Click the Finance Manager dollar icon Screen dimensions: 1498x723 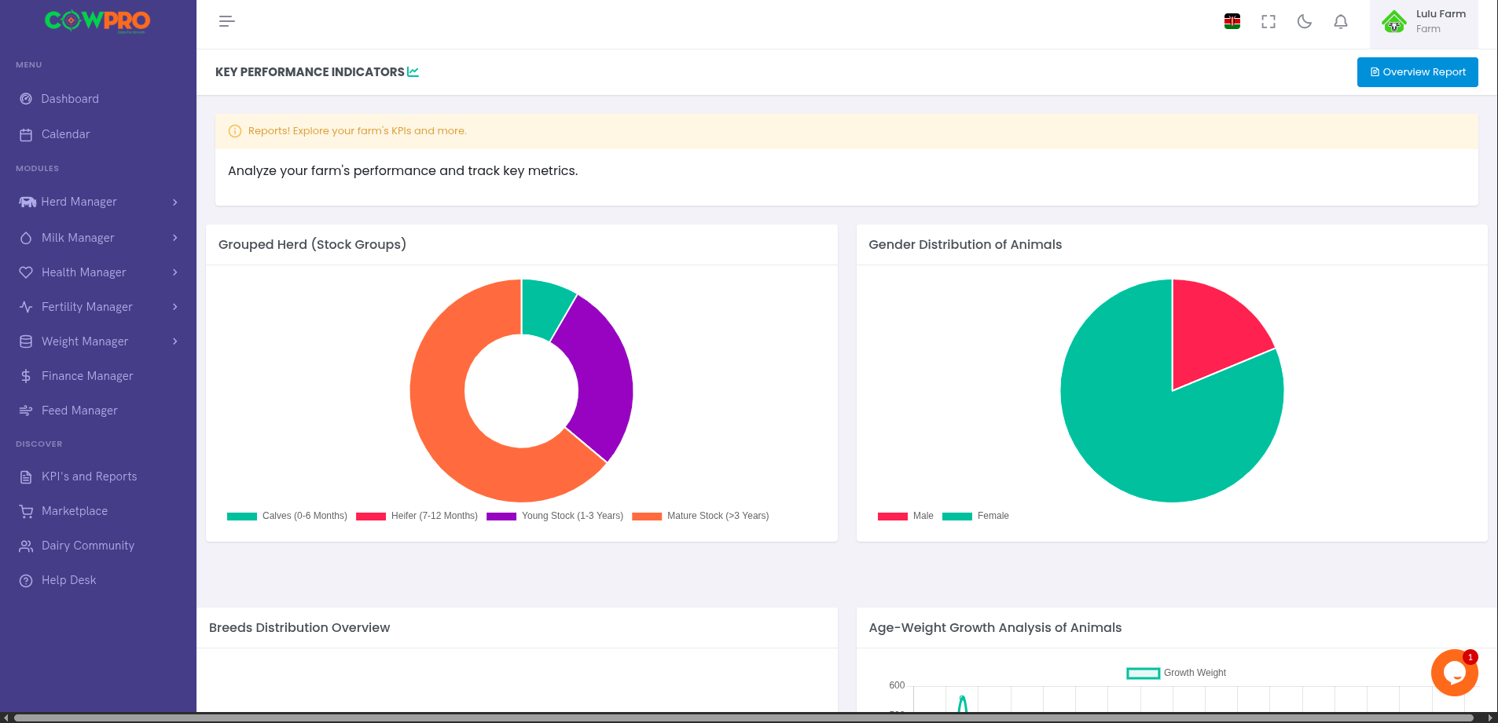[x=26, y=376]
